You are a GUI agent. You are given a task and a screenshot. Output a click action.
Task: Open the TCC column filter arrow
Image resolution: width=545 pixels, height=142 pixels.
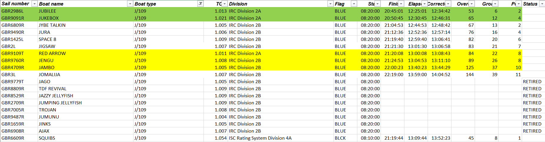click(x=225, y=4)
